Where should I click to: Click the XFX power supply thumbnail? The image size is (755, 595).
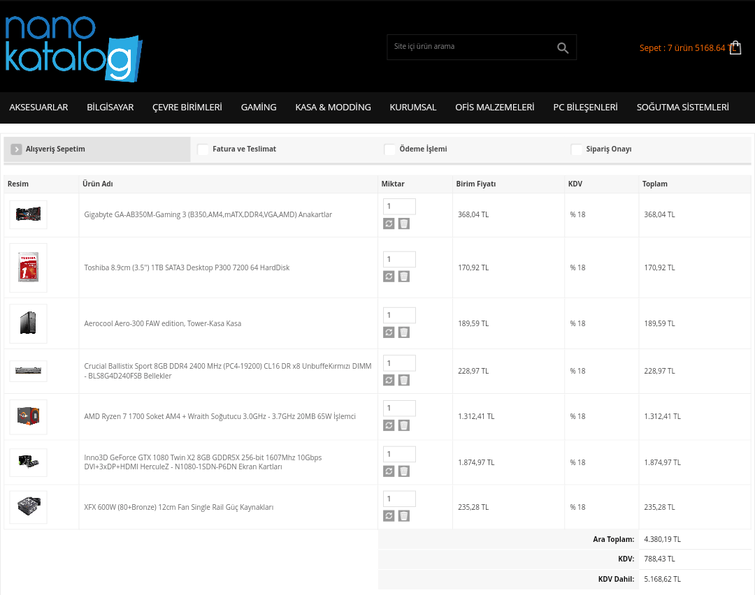(29, 507)
